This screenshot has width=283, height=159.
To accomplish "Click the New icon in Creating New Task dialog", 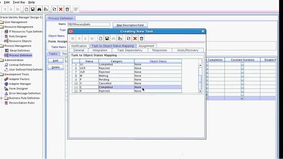I will tap(100, 38).
